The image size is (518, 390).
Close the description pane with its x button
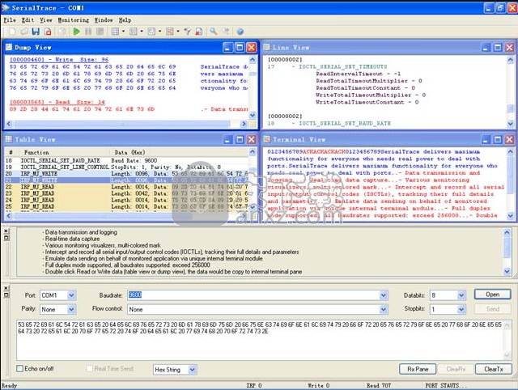coord(6,231)
